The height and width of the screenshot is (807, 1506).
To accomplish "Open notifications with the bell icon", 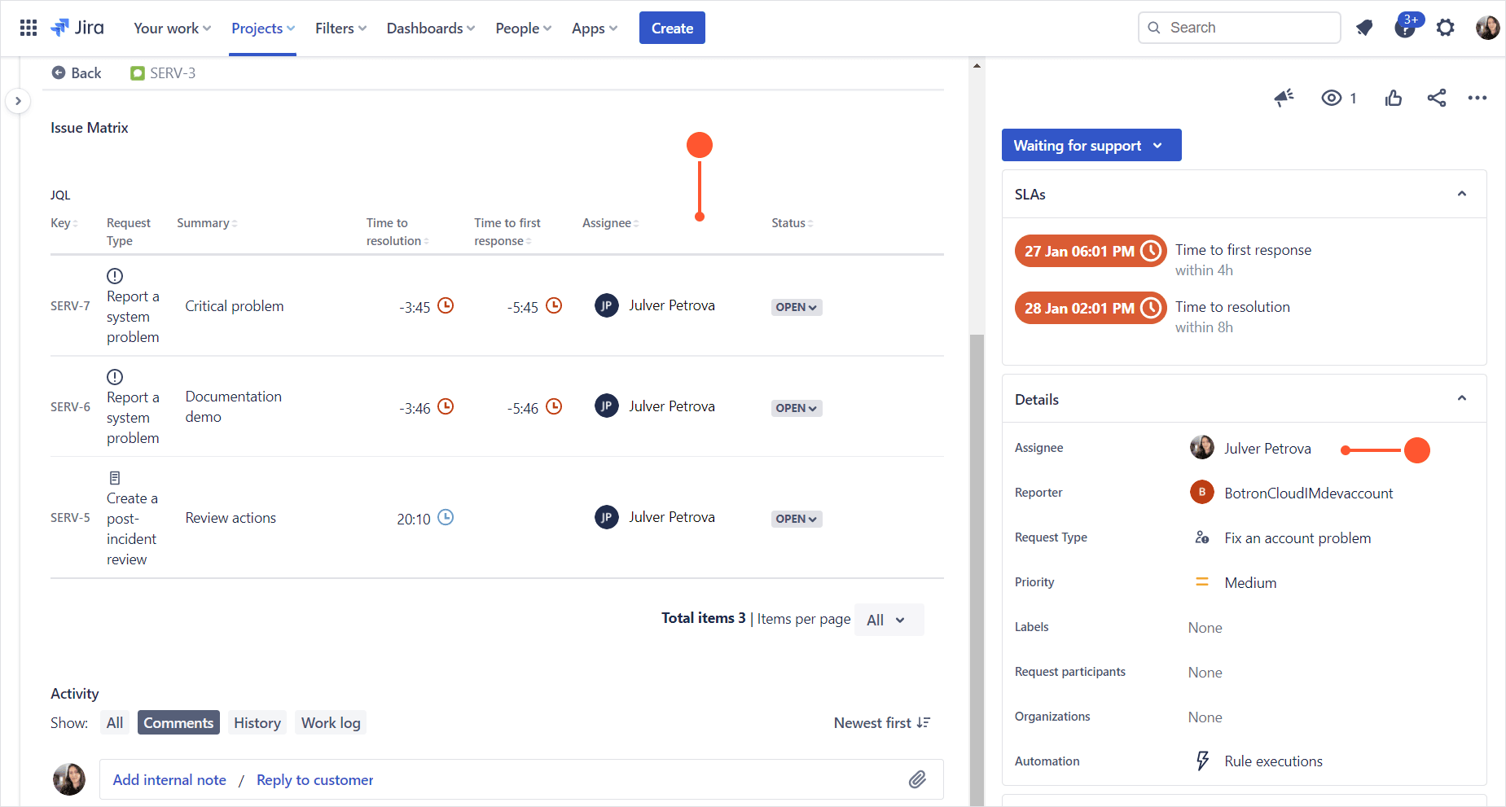I will [1365, 27].
